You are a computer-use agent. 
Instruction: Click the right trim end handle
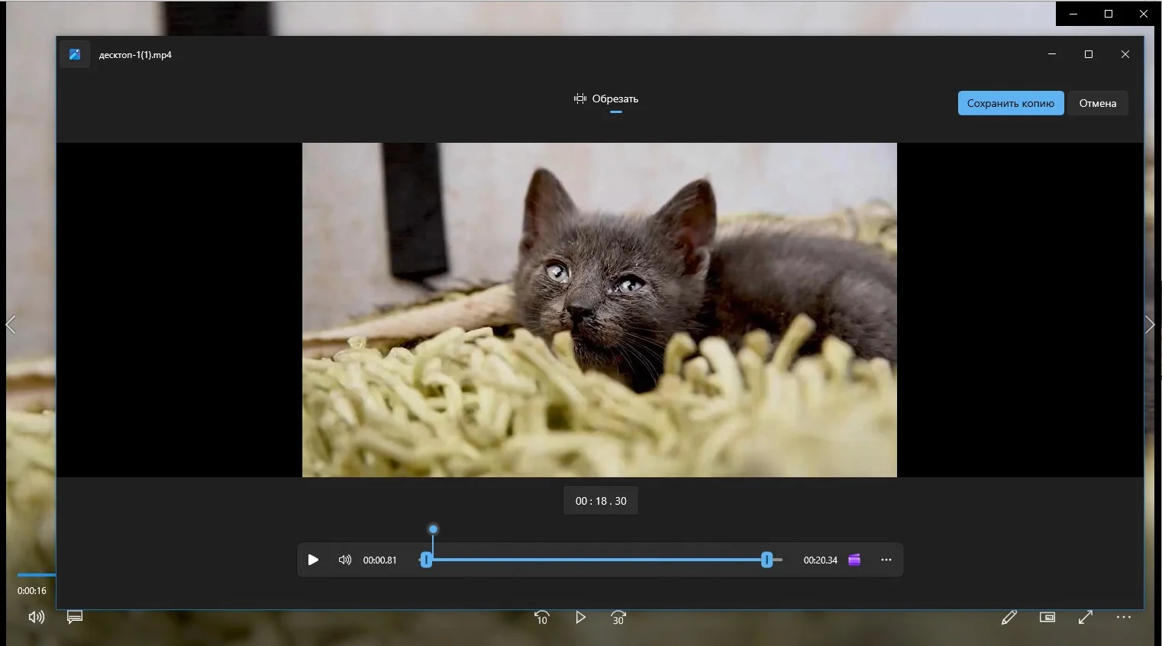(767, 560)
